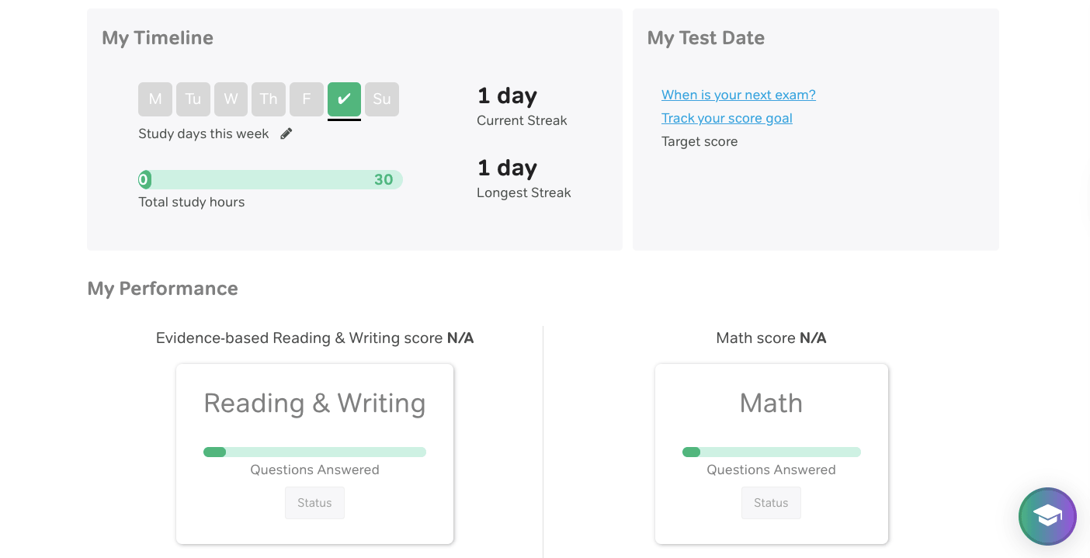Toggle Wednesday study day
Viewport: 1090px width, 558px height.
(231, 99)
